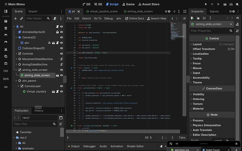Click lock icon on AnimatedSprite2D row
This screenshot has width=242, height=151.
click(58, 32)
